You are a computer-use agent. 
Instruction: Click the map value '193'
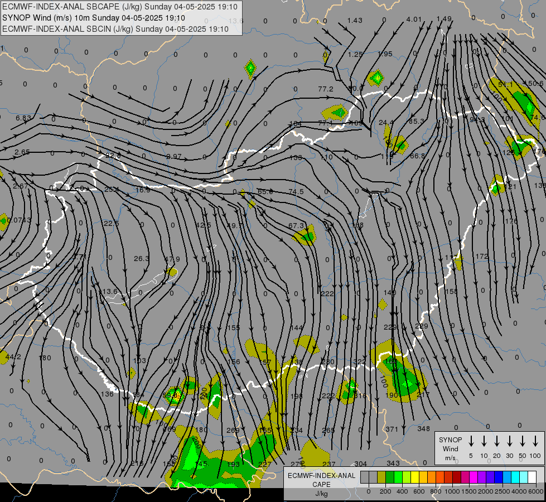tap(233, 464)
